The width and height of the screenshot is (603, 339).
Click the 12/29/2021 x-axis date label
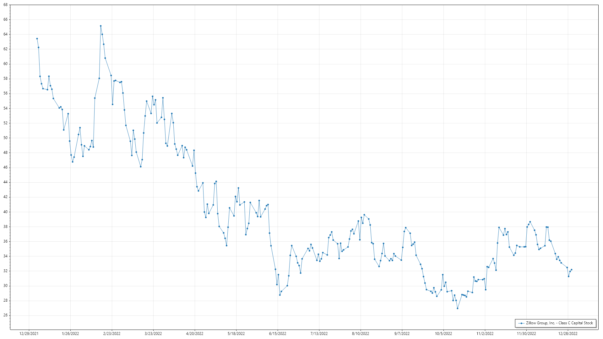pos(29,334)
